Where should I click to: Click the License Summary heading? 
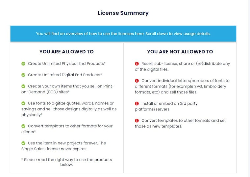coord(123,13)
